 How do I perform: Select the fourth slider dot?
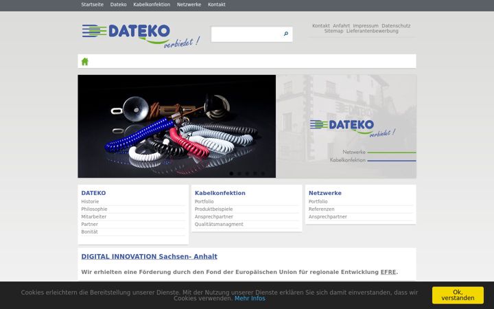(x=255, y=174)
